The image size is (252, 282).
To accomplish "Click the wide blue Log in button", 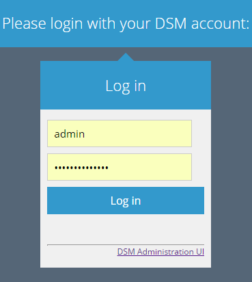I will 126,201.
